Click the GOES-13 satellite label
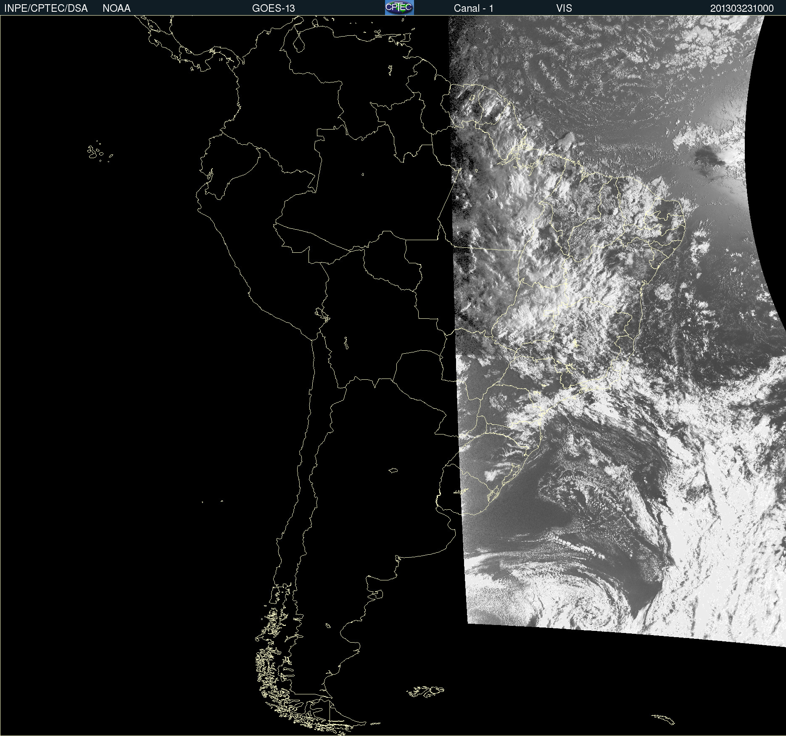The image size is (786, 736). (x=274, y=8)
